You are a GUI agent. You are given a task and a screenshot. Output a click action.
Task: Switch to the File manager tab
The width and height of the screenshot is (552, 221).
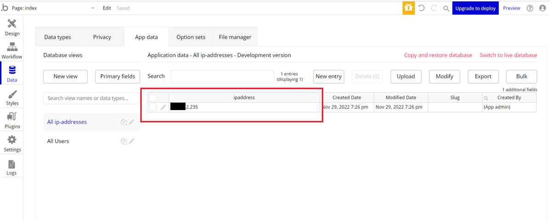pyautogui.click(x=235, y=37)
